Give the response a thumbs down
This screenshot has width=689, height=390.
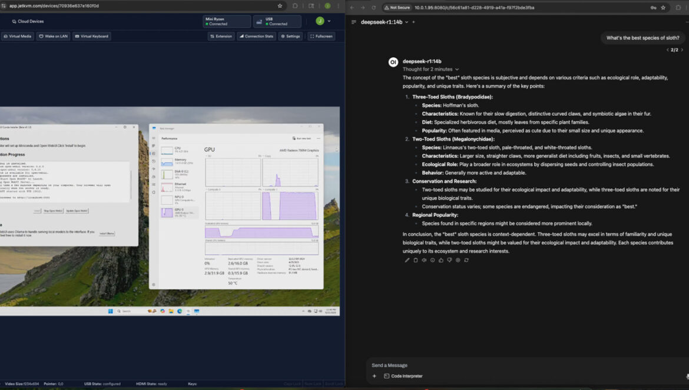click(x=449, y=260)
